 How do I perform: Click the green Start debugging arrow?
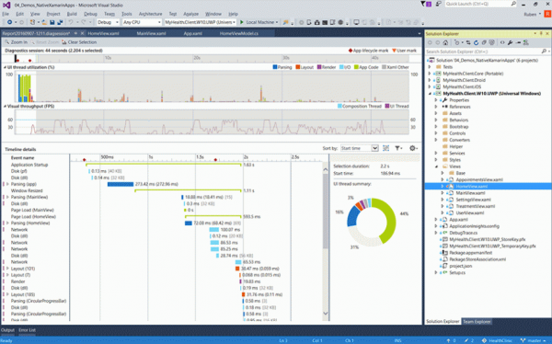tap(242, 22)
